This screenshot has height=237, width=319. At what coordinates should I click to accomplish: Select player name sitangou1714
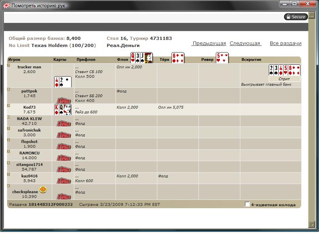pos(29,164)
